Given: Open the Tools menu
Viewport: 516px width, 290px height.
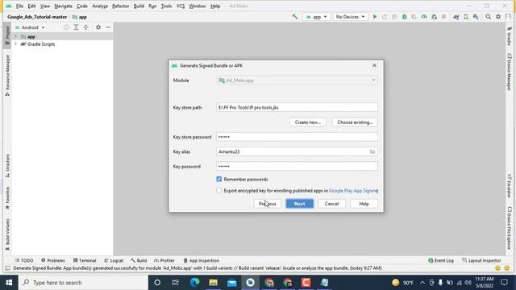Looking at the screenshot, I should 166,6.
